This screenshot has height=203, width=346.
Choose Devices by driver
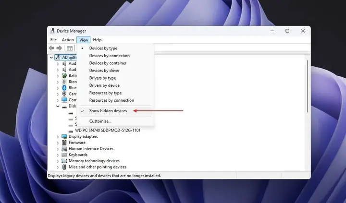pos(104,71)
